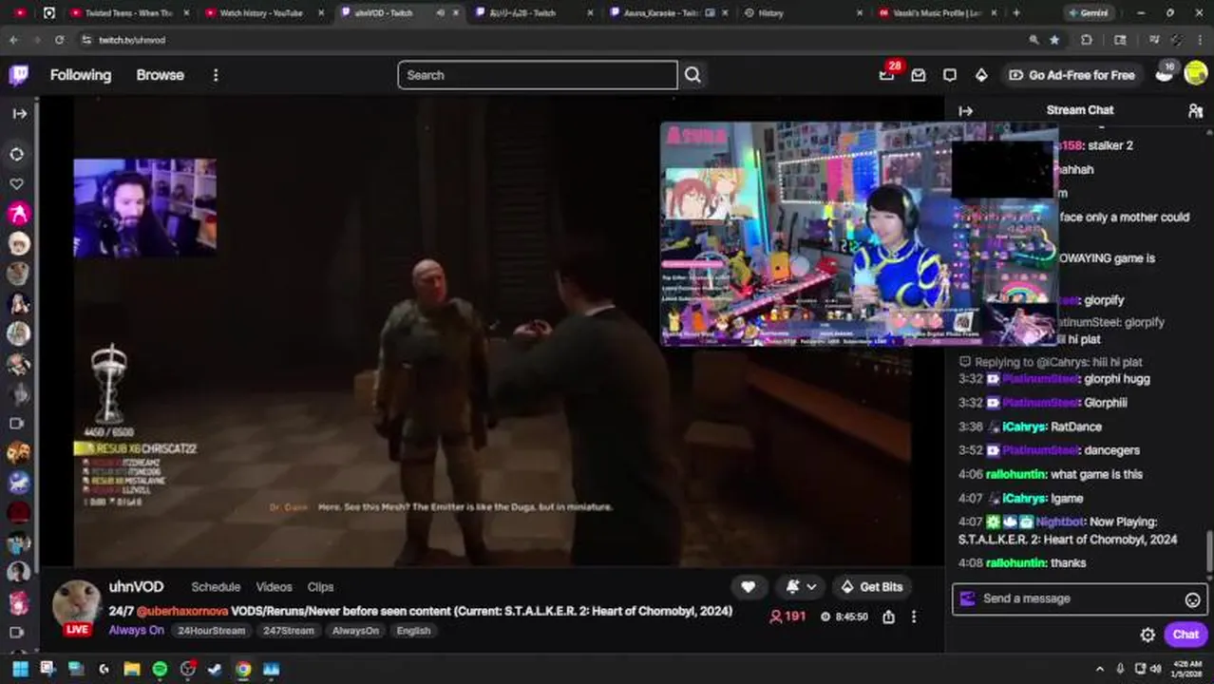Open the channel Clips tab
This screenshot has width=1214, height=684.
(320, 587)
